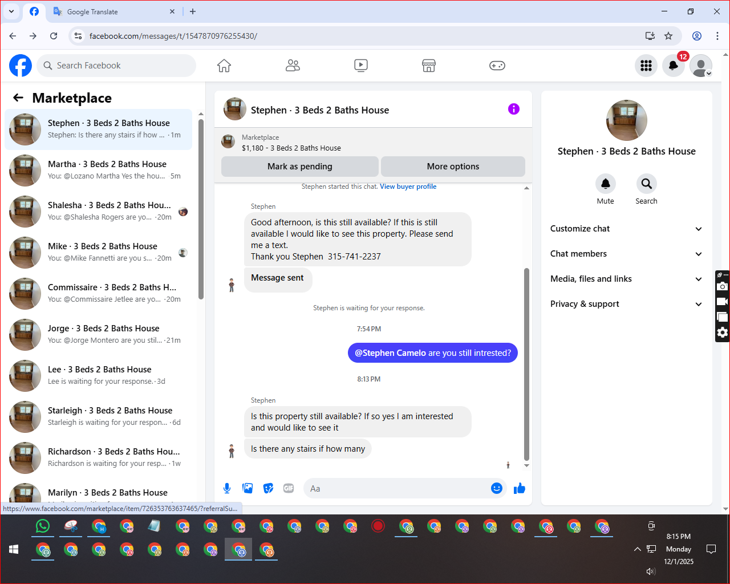Screen dimensions: 730x584
Task: Bookmark this page with the star icon
Action: tap(668, 36)
